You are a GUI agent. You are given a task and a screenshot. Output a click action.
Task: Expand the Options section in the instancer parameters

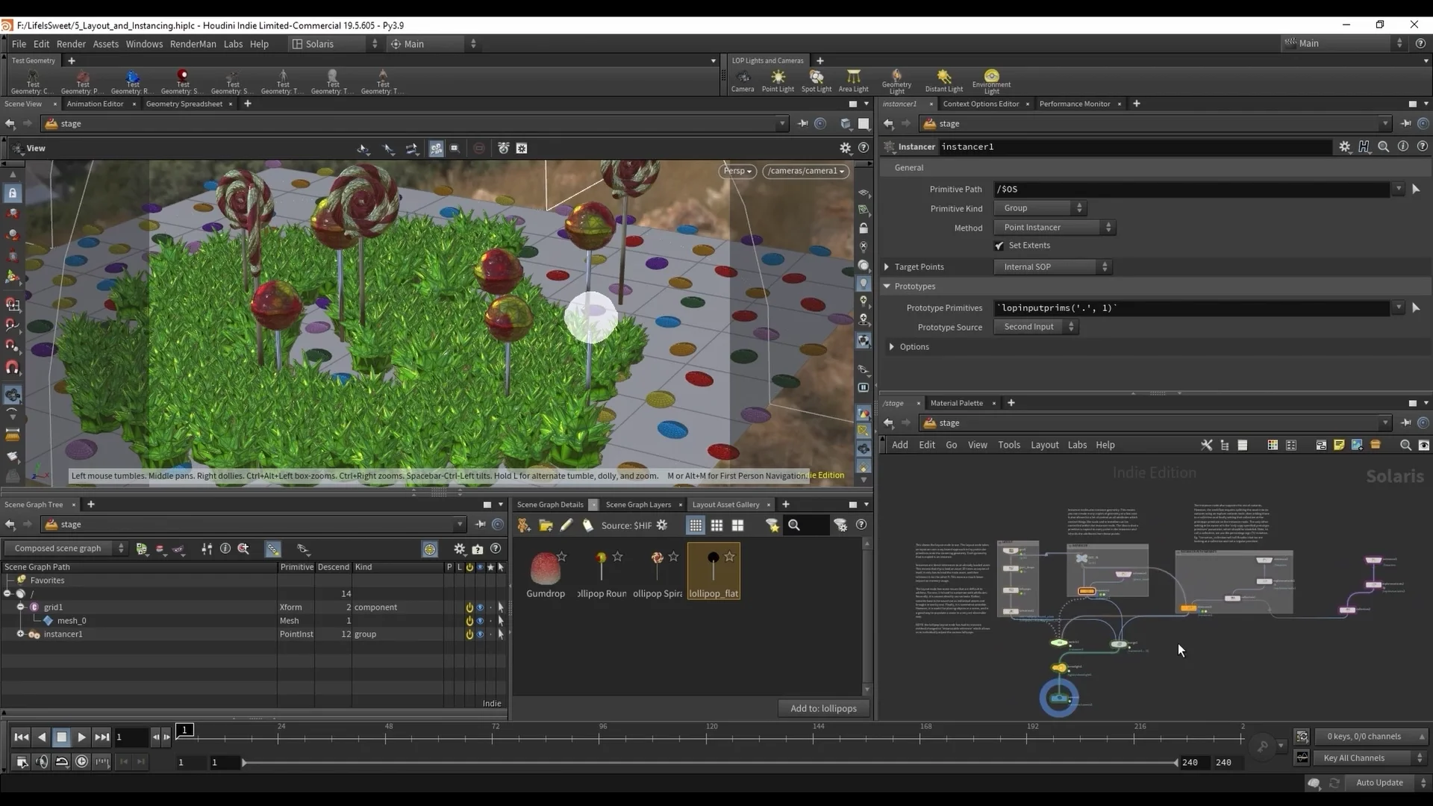pyautogui.click(x=891, y=346)
